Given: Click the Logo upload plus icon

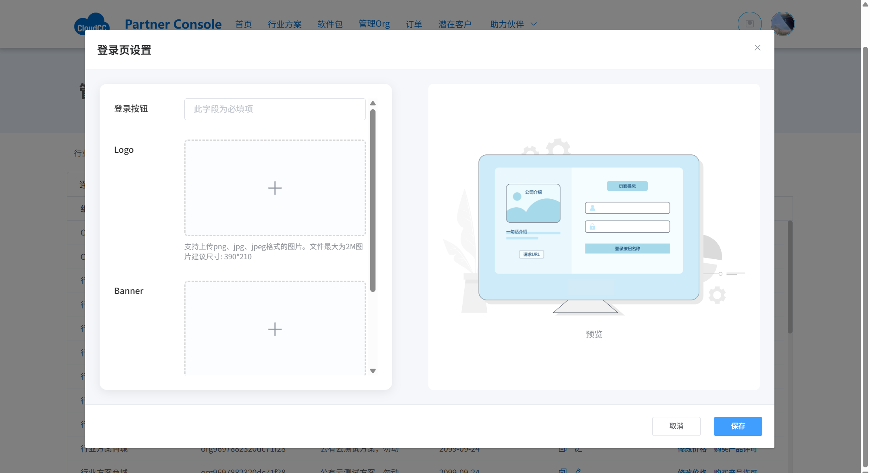Looking at the screenshot, I should 275,188.
